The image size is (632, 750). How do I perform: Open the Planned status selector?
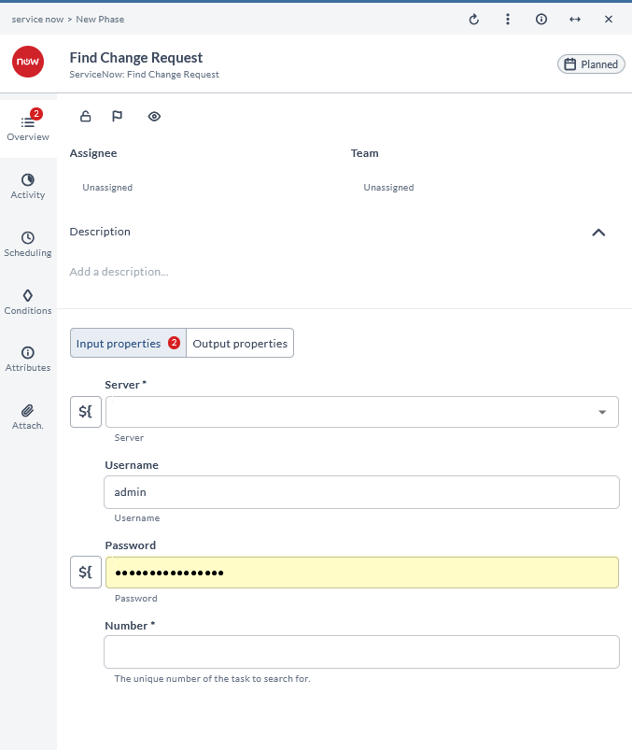pos(591,64)
